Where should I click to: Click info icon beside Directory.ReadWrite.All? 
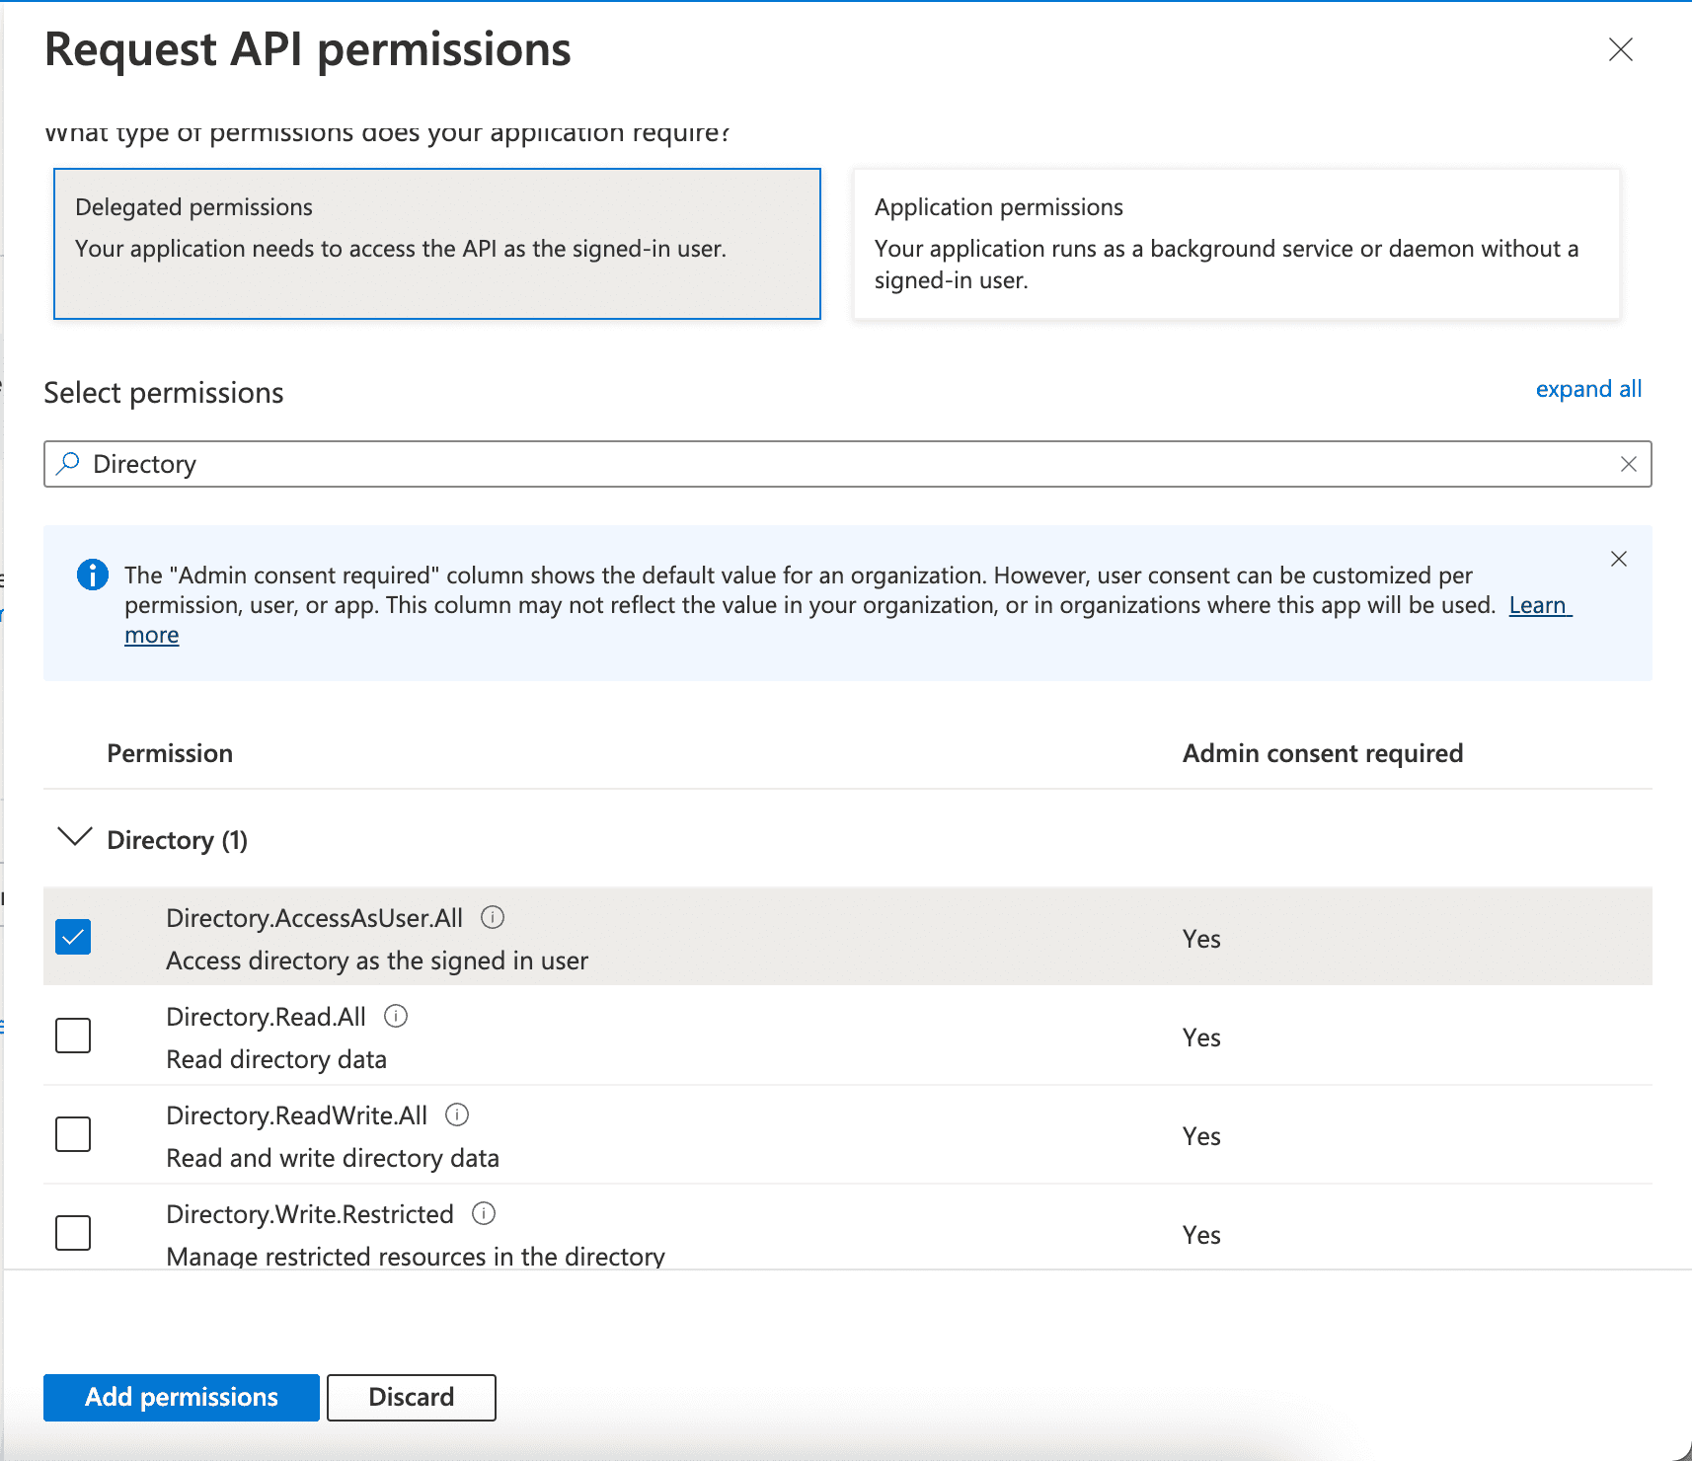pos(457,1115)
